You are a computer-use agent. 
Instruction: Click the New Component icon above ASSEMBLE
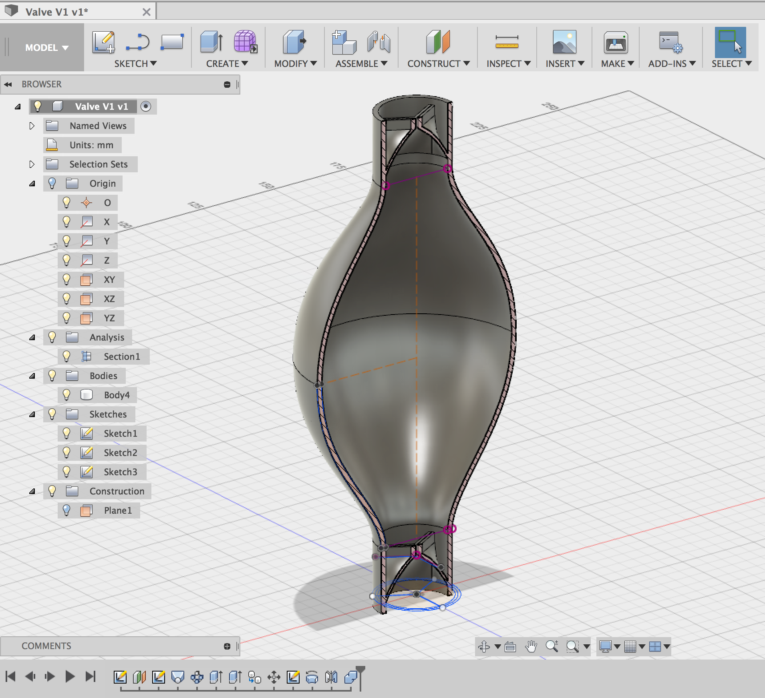point(344,42)
